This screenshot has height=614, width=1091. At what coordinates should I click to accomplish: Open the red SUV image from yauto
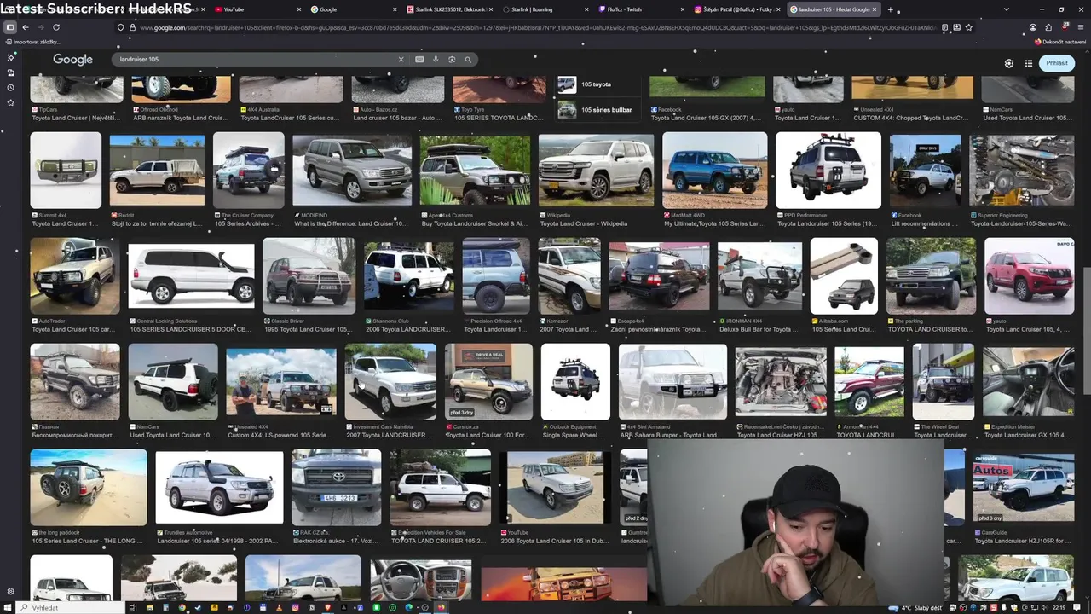[x=1029, y=276]
